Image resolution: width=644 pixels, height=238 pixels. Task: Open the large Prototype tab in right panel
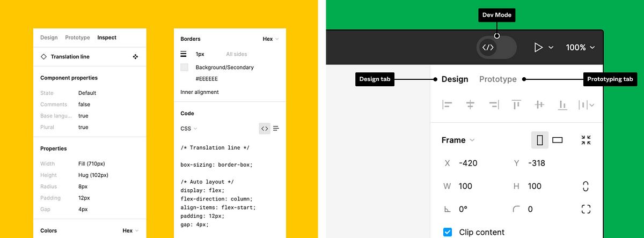coord(498,79)
